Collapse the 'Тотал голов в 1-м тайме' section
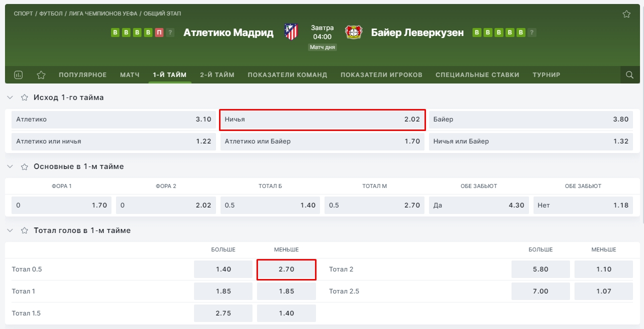Image resolution: width=644 pixels, height=329 pixels. 10,230
